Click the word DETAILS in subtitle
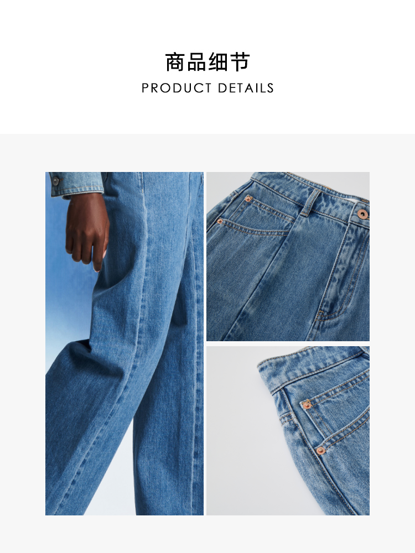 click(x=246, y=88)
